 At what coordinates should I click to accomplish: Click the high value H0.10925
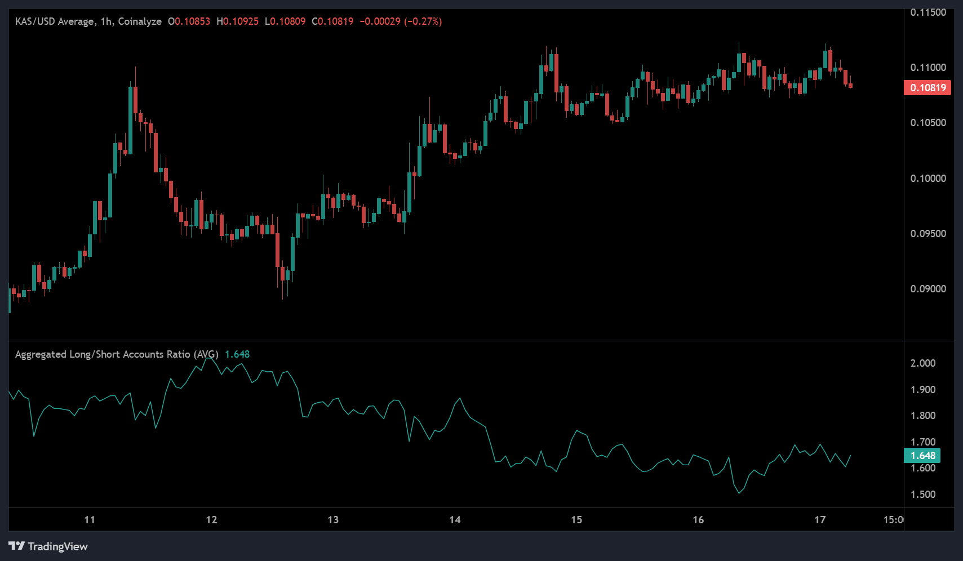(x=237, y=21)
